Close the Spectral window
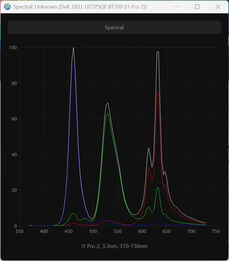Image resolution: width=229 pixels, height=261 pixels. click(x=218, y=7)
